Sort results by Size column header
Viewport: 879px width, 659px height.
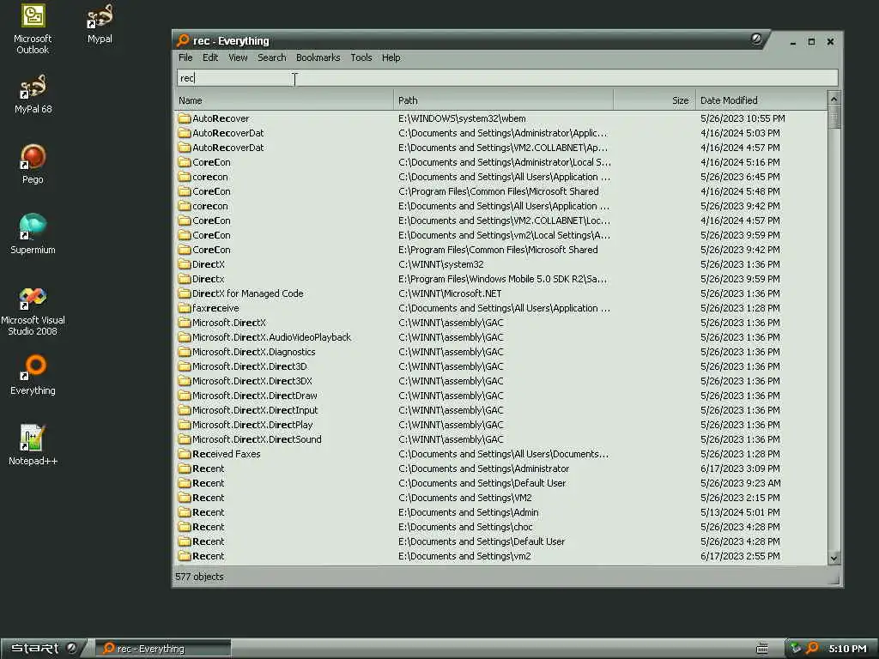coord(654,100)
